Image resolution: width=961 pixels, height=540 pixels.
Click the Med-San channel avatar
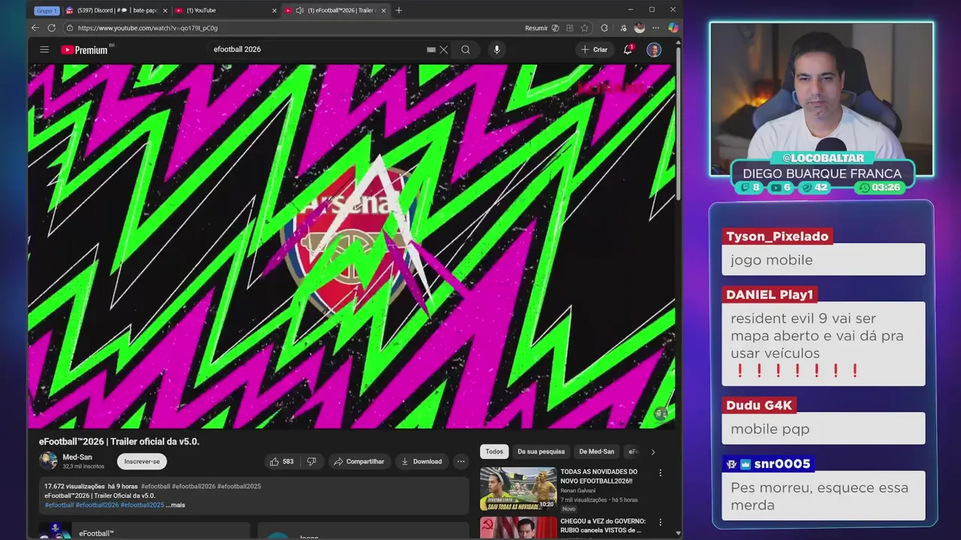coord(48,460)
